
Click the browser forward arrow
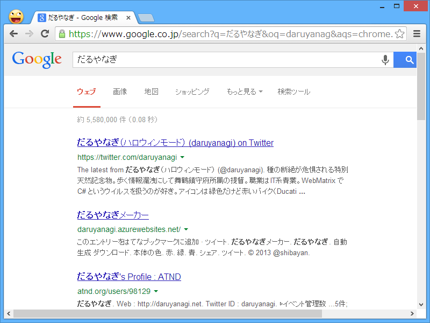[x=29, y=34]
